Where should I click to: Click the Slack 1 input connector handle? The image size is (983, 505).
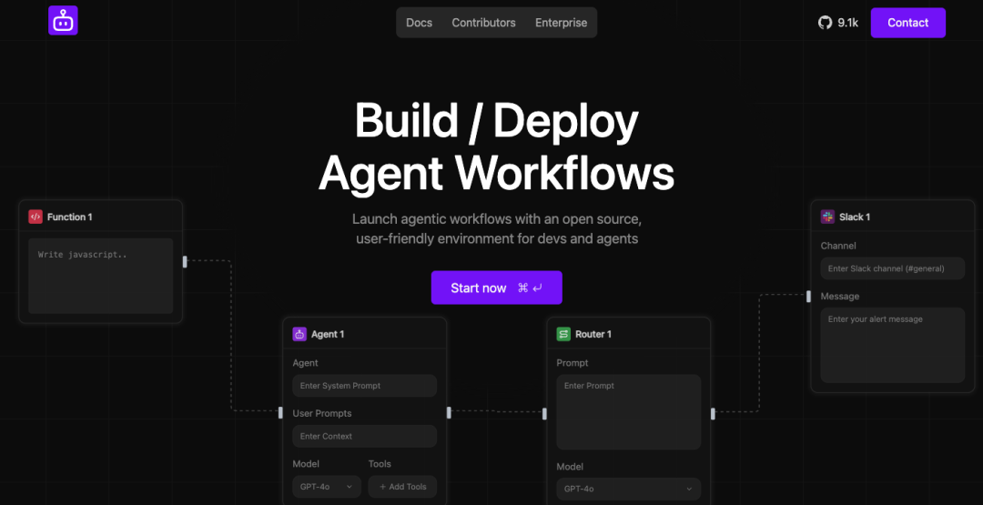(x=809, y=297)
